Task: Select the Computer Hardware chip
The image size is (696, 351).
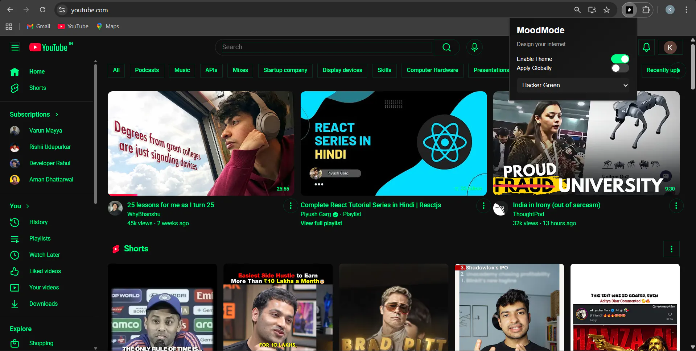Action: tap(432, 70)
